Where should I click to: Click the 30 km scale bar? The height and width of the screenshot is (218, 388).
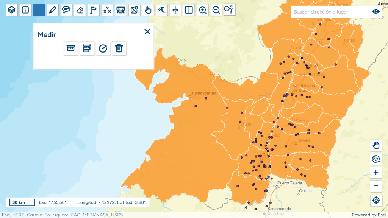click(22, 202)
